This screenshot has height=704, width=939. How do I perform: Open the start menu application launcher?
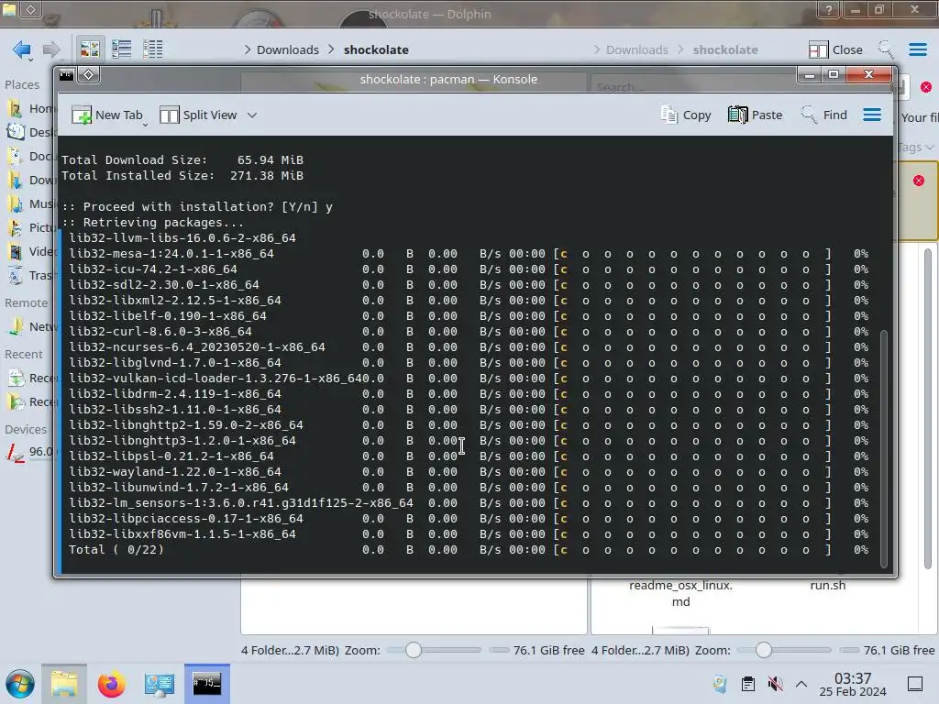[x=20, y=684]
